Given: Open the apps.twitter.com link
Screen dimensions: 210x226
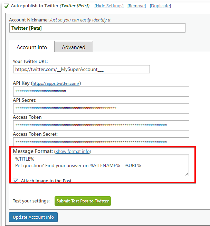Looking at the screenshot, I should tap(56, 83).
